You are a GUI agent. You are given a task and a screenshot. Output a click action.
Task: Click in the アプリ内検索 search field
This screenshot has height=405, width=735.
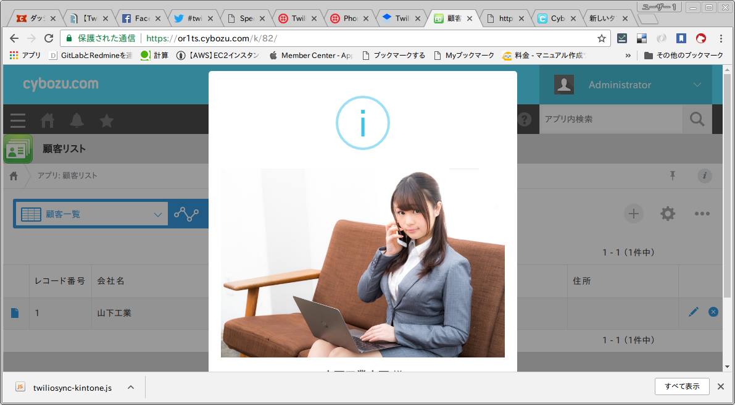click(611, 120)
